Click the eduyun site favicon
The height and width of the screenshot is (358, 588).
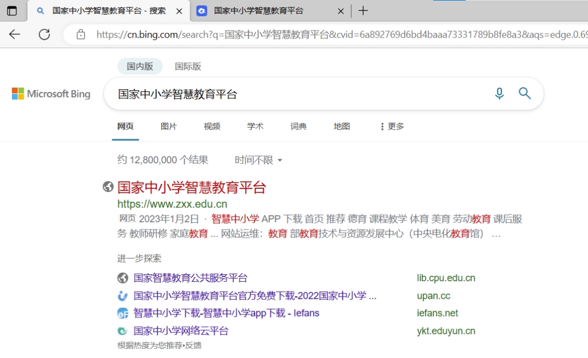click(122, 331)
